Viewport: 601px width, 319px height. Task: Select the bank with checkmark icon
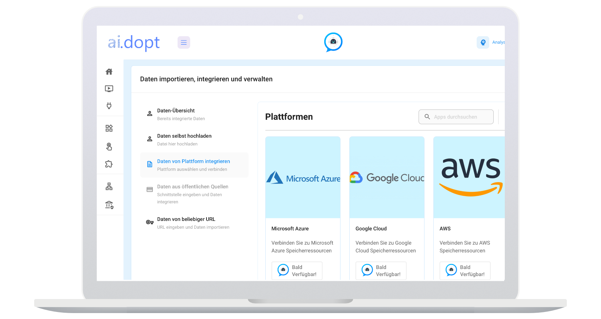point(109,205)
